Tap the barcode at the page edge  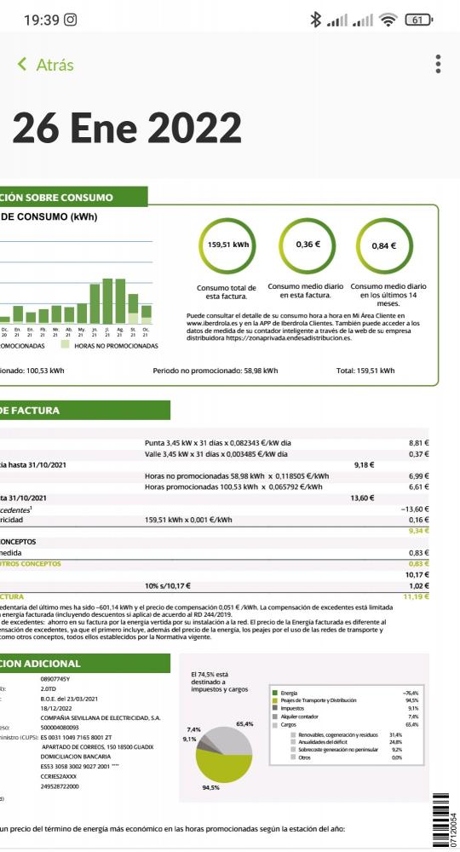click(x=440, y=820)
